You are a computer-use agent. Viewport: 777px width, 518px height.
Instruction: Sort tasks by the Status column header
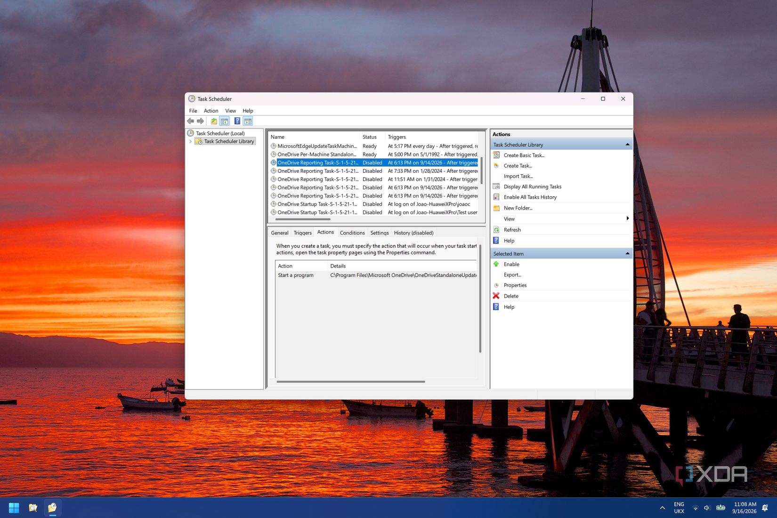(372, 137)
